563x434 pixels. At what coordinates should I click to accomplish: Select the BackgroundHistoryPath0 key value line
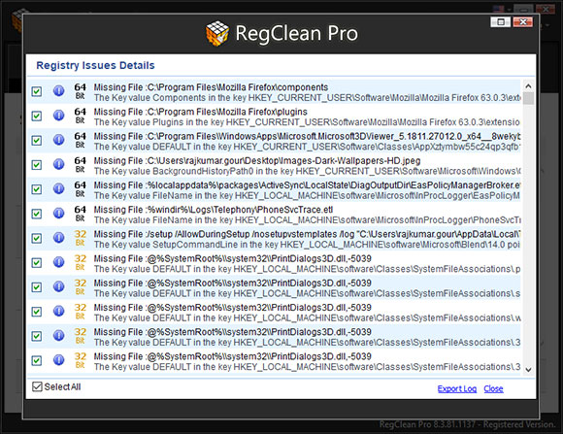(x=308, y=171)
